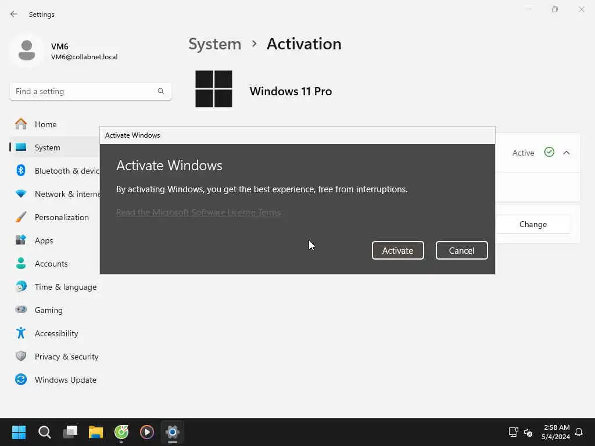Viewport: 595px width, 446px height.
Task: Click the search magnifier in settings box
Action: click(161, 91)
